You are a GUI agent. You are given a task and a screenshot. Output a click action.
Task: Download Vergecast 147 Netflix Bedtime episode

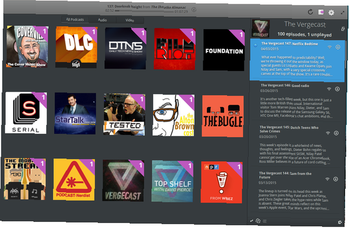338,47
